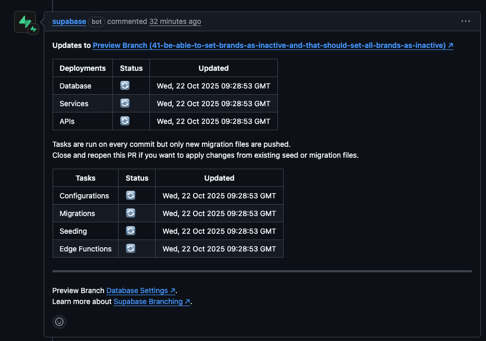This screenshot has height=341, width=486.
Task: Click the "32 minutes ago" timestamp
Action: (175, 21)
